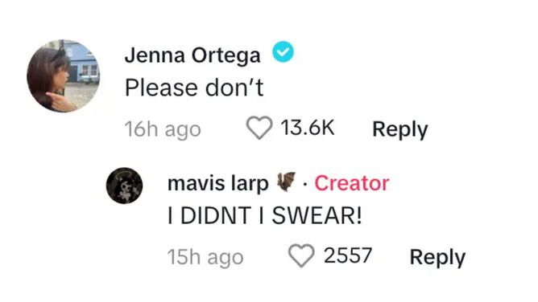Select the 13.6K like count
This screenshot has height=302, width=538.
(308, 128)
